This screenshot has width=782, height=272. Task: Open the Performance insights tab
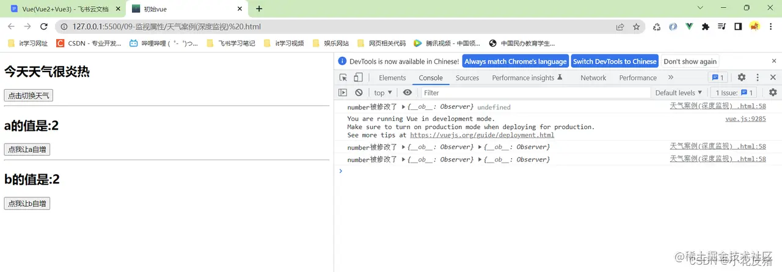pyautogui.click(x=527, y=78)
